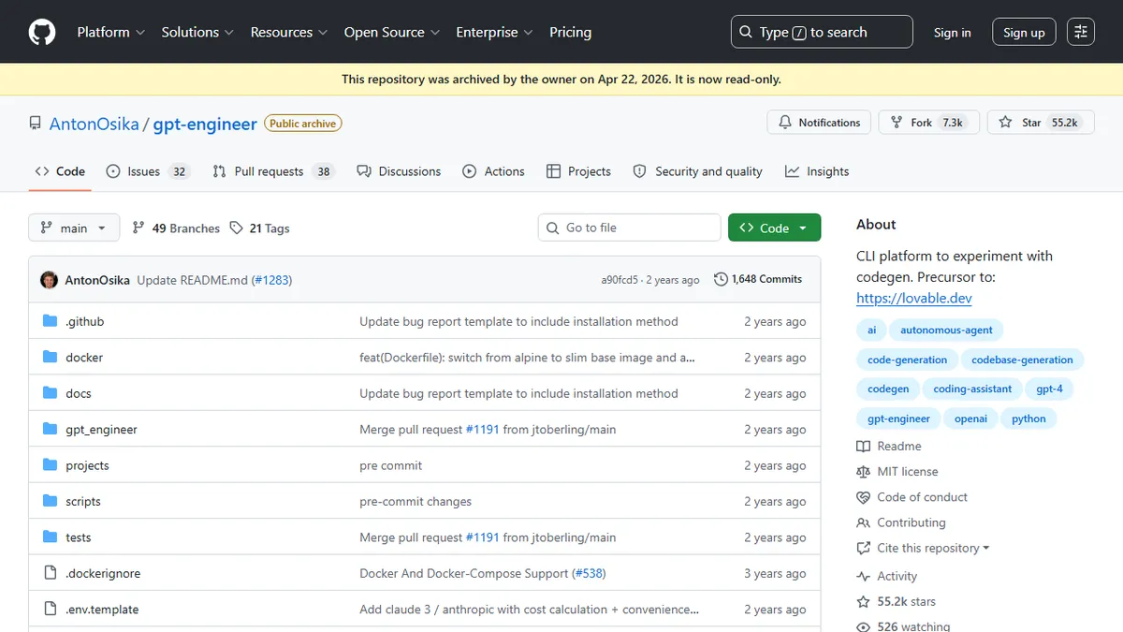Switch to the Discussions tab
This screenshot has width=1123, height=632.
[400, 171]
